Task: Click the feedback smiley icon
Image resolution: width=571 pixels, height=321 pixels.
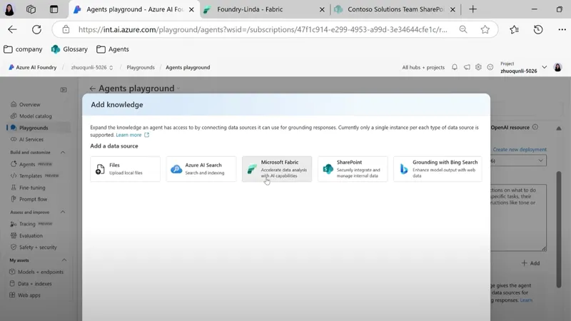Action: 490,67
